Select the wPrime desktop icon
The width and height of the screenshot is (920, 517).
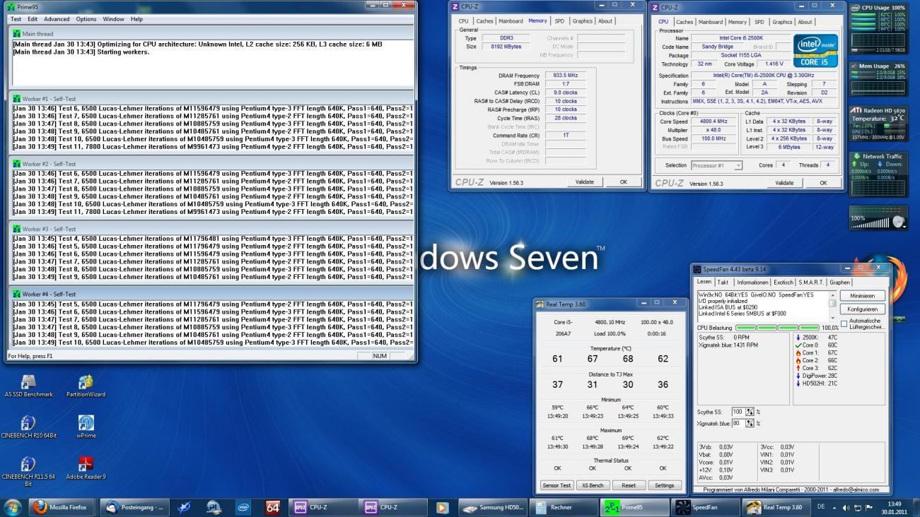point(86,427)
